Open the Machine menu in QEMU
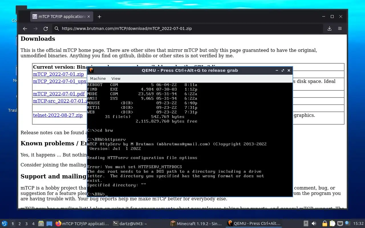The height and width of the screenshot is (228, 365). click(x=98, y=78)
